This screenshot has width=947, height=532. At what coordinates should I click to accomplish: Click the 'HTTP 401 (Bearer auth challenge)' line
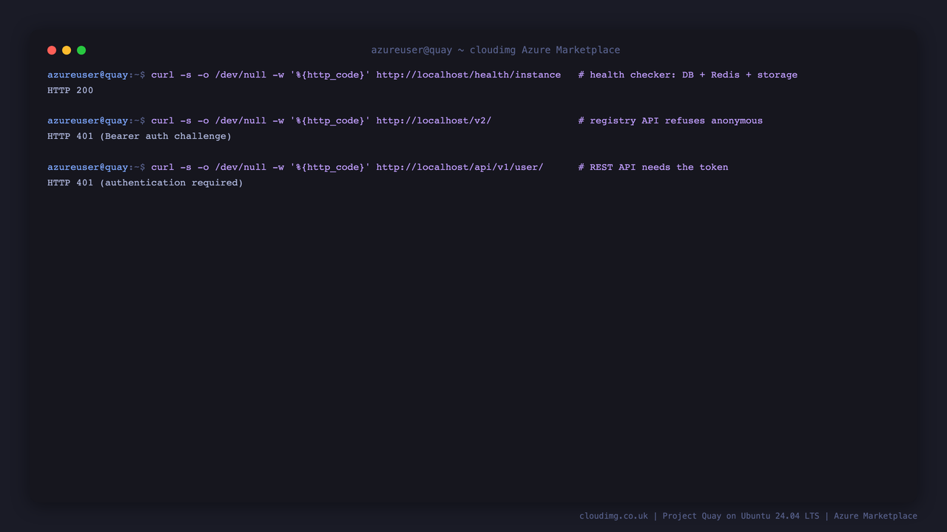tap(140, 136)
